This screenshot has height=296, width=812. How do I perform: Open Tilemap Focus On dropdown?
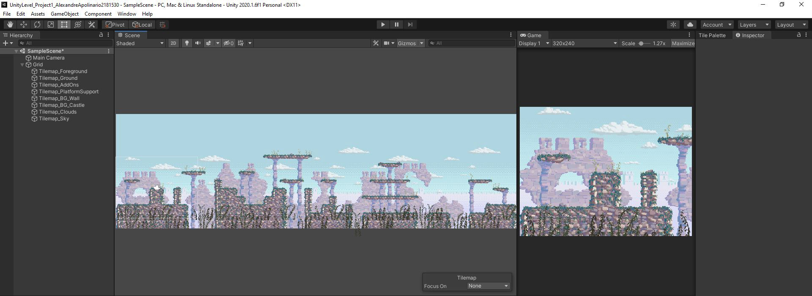[488, 286]
